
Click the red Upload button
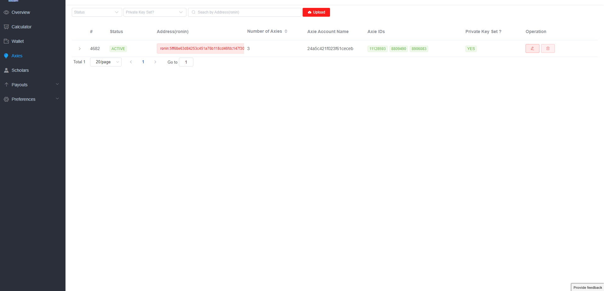coord(316,12)
